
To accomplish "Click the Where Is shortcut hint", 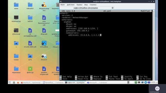I will click(x=96, y=77).
